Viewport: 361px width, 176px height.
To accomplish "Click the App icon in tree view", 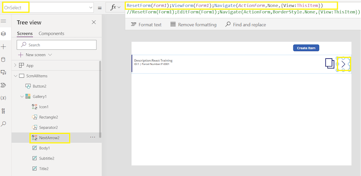I will tap(21, 65).
